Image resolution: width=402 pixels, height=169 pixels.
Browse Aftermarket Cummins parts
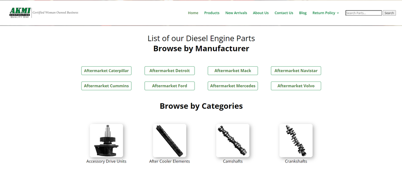[107, 86]
